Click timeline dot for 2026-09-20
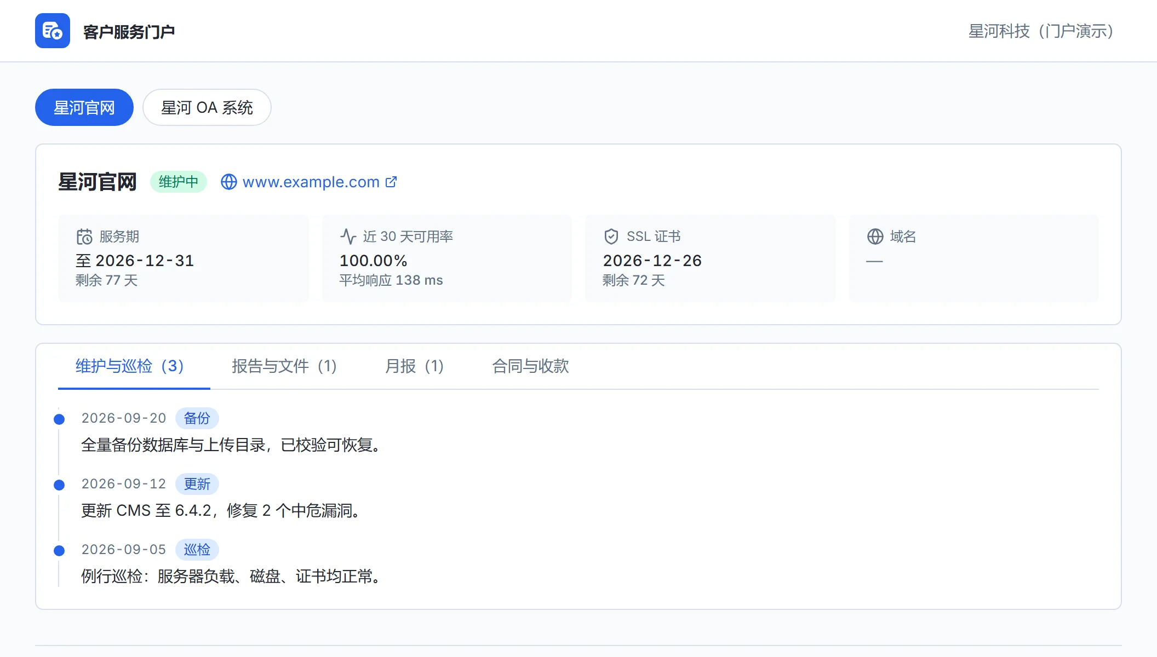This screenshot has height=657, width=1157. [x=59, y=419]
